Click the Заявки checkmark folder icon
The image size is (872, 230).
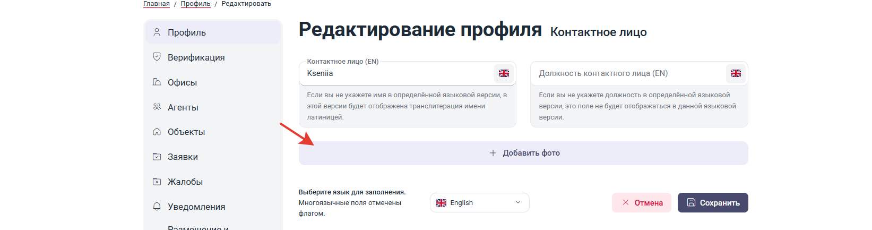point(157,157)
